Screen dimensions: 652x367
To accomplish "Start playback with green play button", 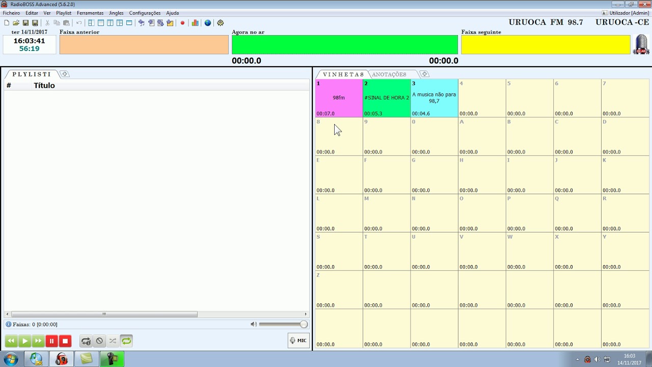I will (x=24, y=341).
